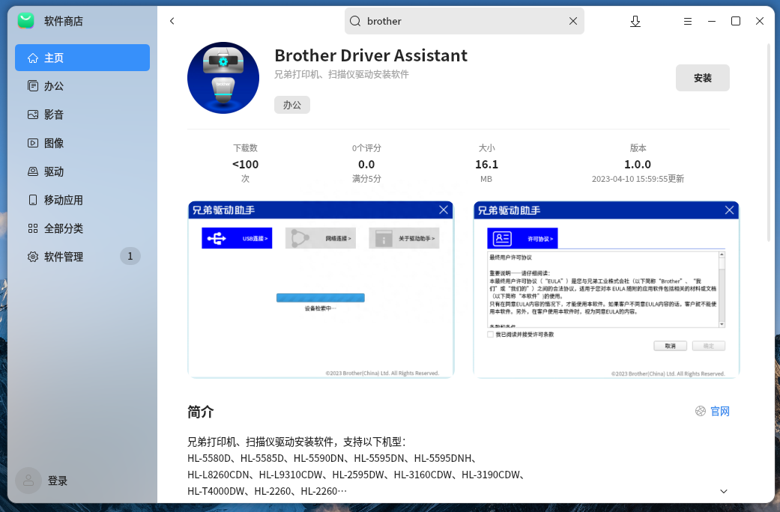Click the Brother Driver Assistant app icon

(x=223, y=78)
